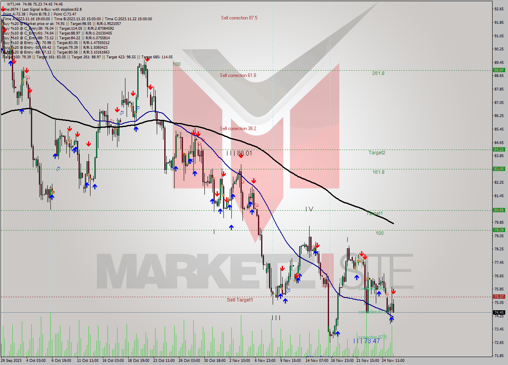Screen dimensions: 508x365
Task: Click the 'Target1' green label
Action: click(375, 213)
